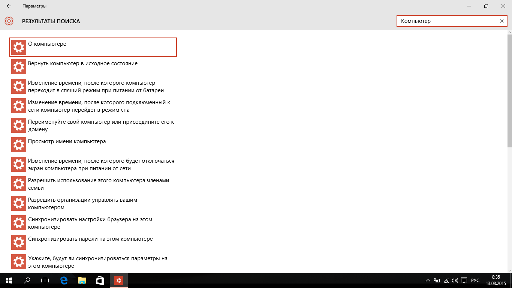Screen dimensions: 512x288
Task: Show hidden tray icons chevron
Action: [x=428, y=280]
